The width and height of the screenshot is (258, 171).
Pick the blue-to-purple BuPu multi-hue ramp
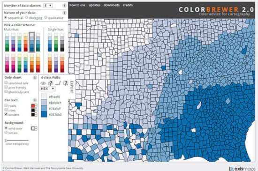(13, 42)
